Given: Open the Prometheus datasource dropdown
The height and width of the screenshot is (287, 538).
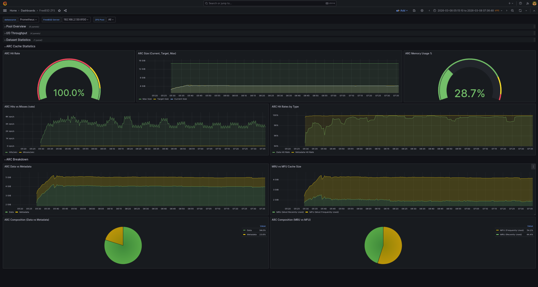Looking at the screenshot, I should click(x=29, y=20).
